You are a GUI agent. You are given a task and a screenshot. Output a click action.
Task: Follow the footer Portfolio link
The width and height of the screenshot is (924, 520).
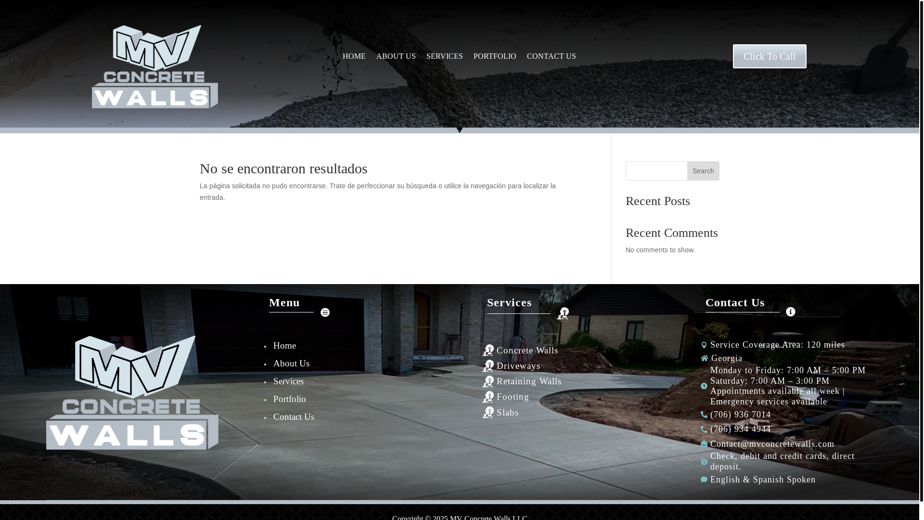(x=290, y=399)
